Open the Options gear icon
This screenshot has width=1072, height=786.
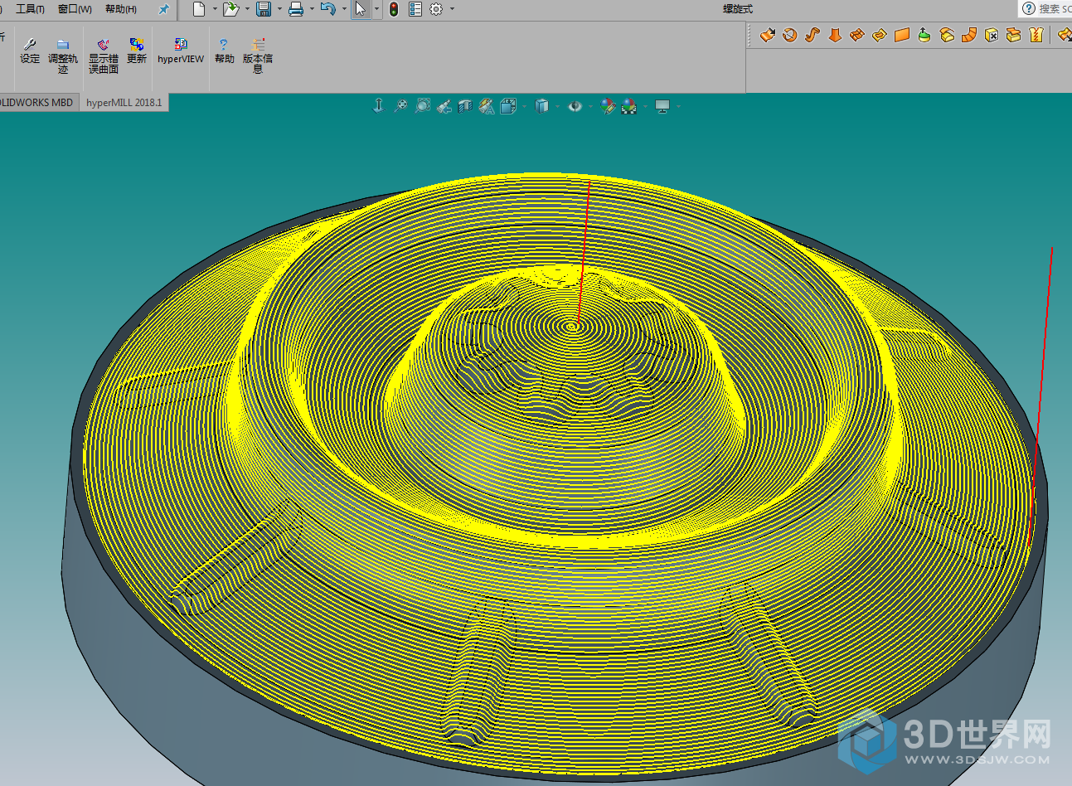click(x=437, y=9)
